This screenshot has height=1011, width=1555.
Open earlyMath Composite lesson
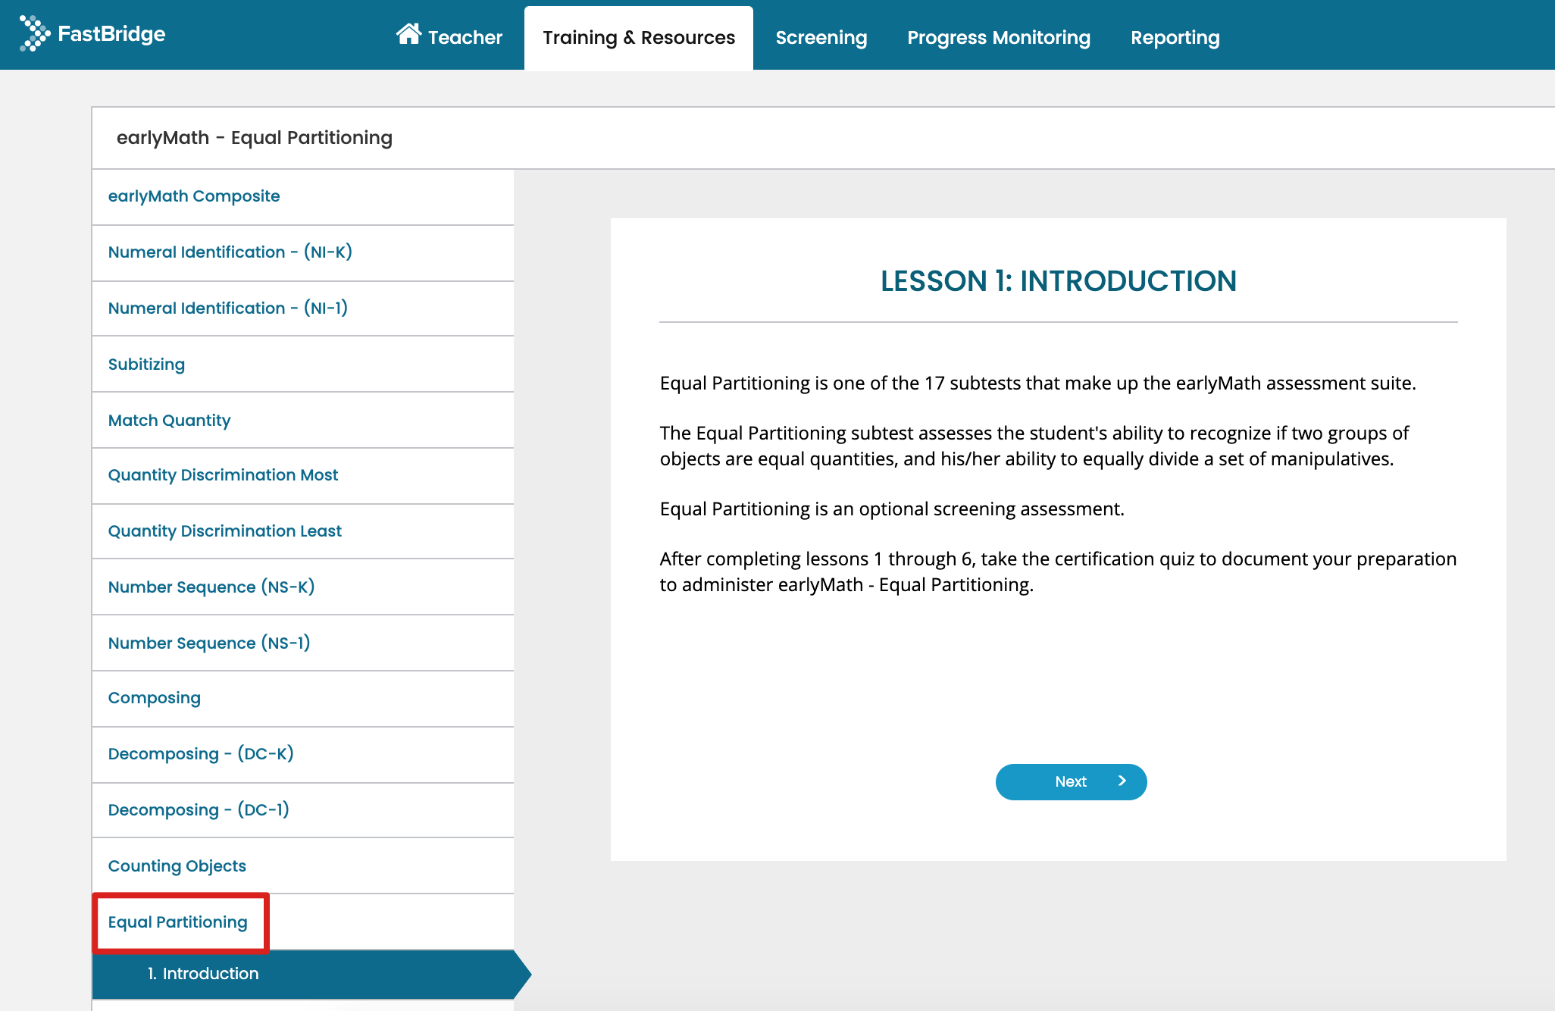(303, 196)
